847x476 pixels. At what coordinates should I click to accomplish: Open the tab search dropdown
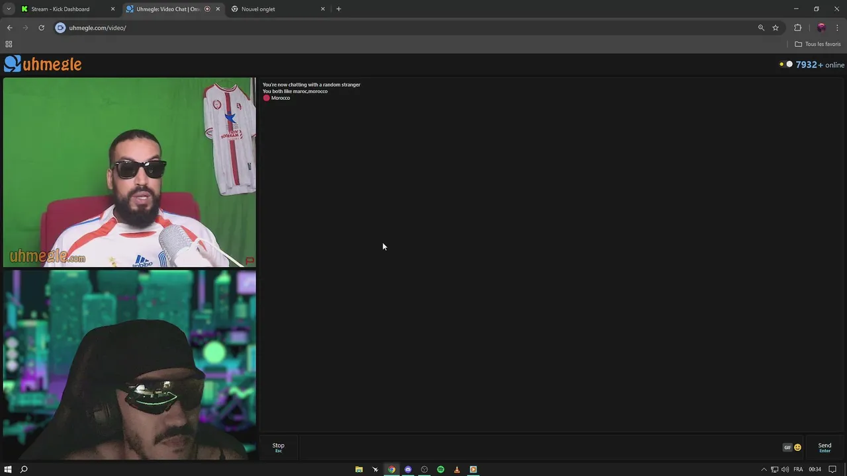point(9,9)
